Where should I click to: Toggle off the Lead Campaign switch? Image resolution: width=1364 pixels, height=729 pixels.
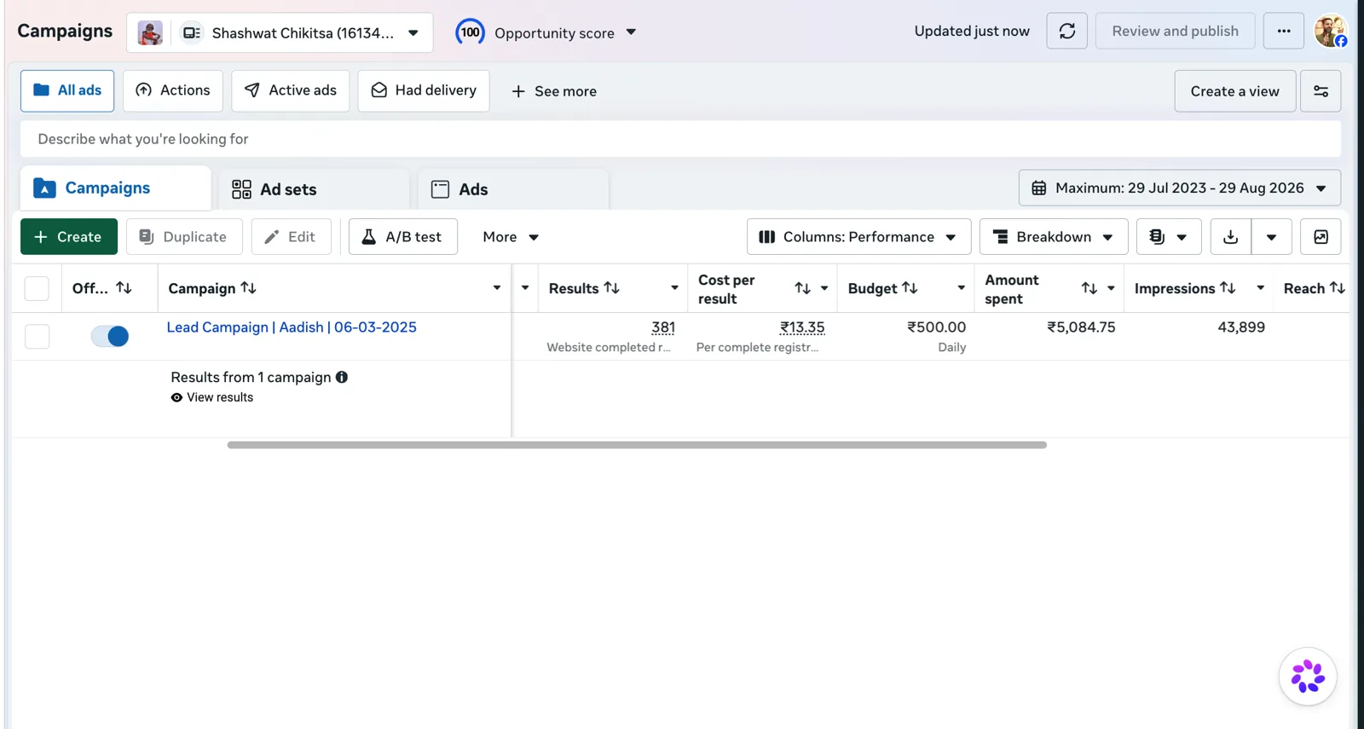(x=110, y=336)
